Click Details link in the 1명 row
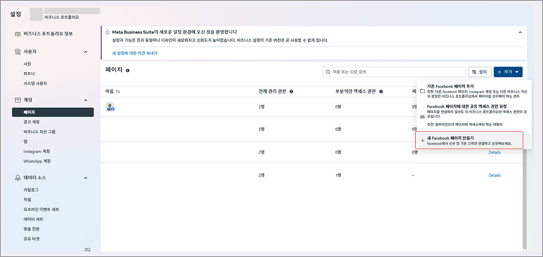The width and height of the screenshot is (543, 257). (x=494, y=175)
